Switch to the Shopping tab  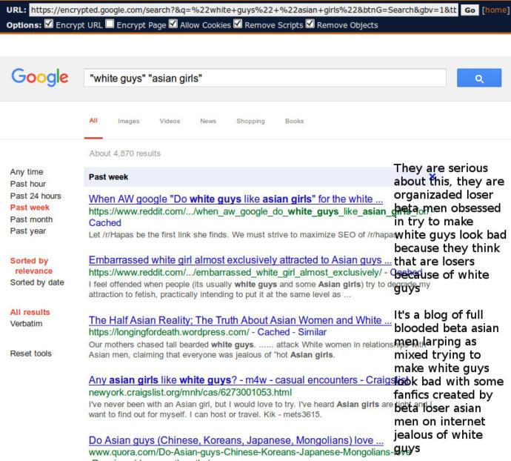pyautogui.click(x=250, y=121)
